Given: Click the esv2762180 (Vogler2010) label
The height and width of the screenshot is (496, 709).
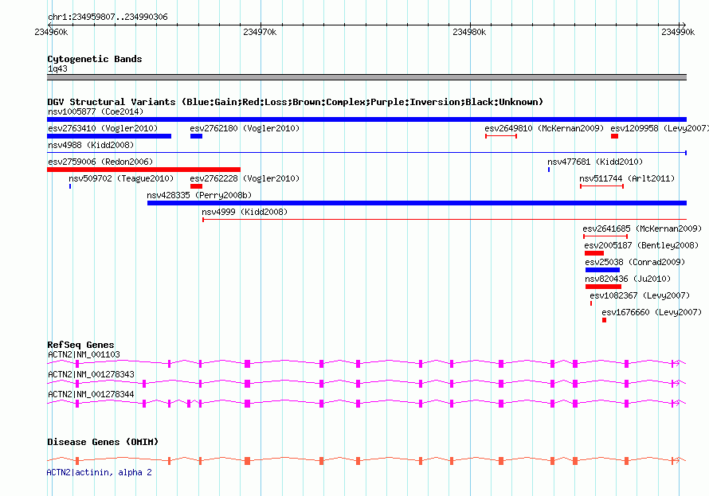Looking at the screenshot, I should tap(245, 128).
